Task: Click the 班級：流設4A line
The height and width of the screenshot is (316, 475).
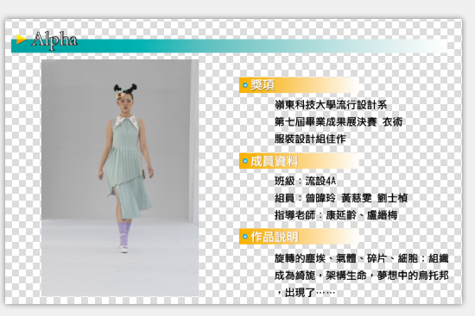Action: pos(306,182)
